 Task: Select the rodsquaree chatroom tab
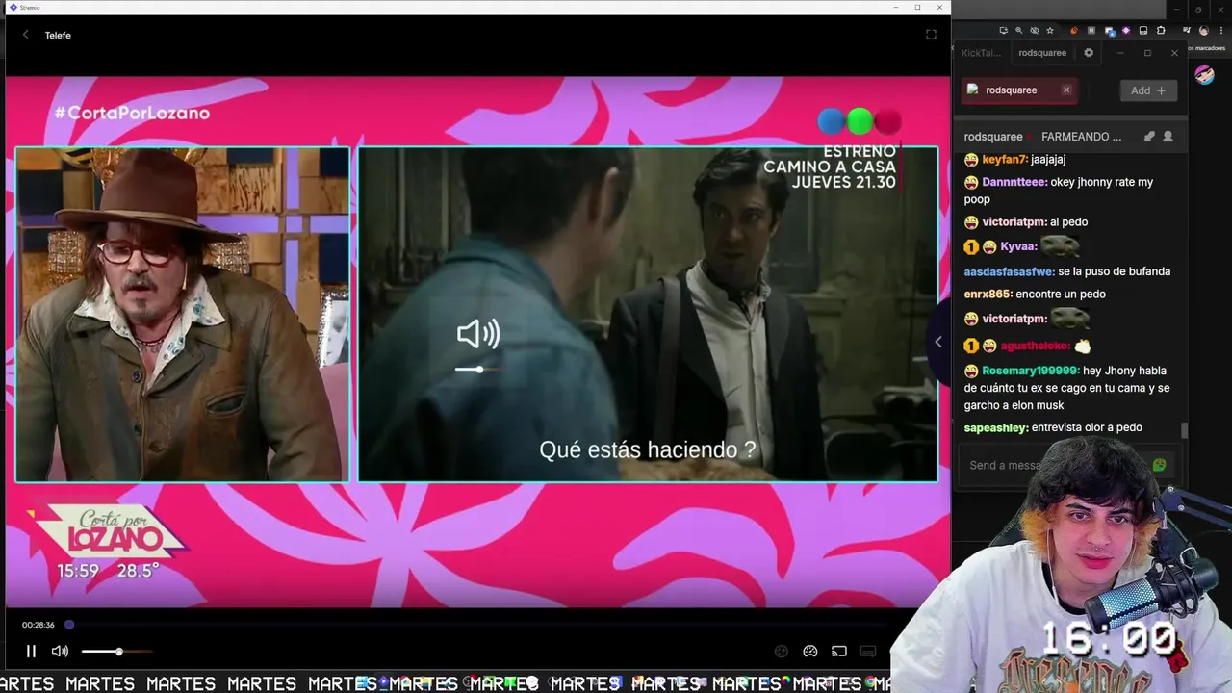tap(1019, 90)
